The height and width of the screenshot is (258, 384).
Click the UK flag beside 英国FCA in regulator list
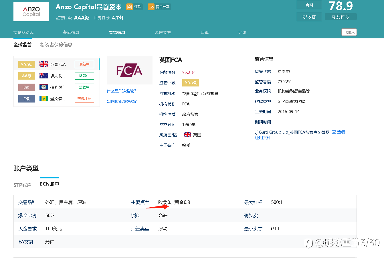44,64
